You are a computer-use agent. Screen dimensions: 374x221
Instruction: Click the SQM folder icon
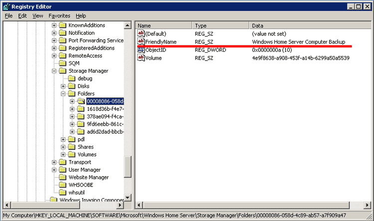[63, 63]
